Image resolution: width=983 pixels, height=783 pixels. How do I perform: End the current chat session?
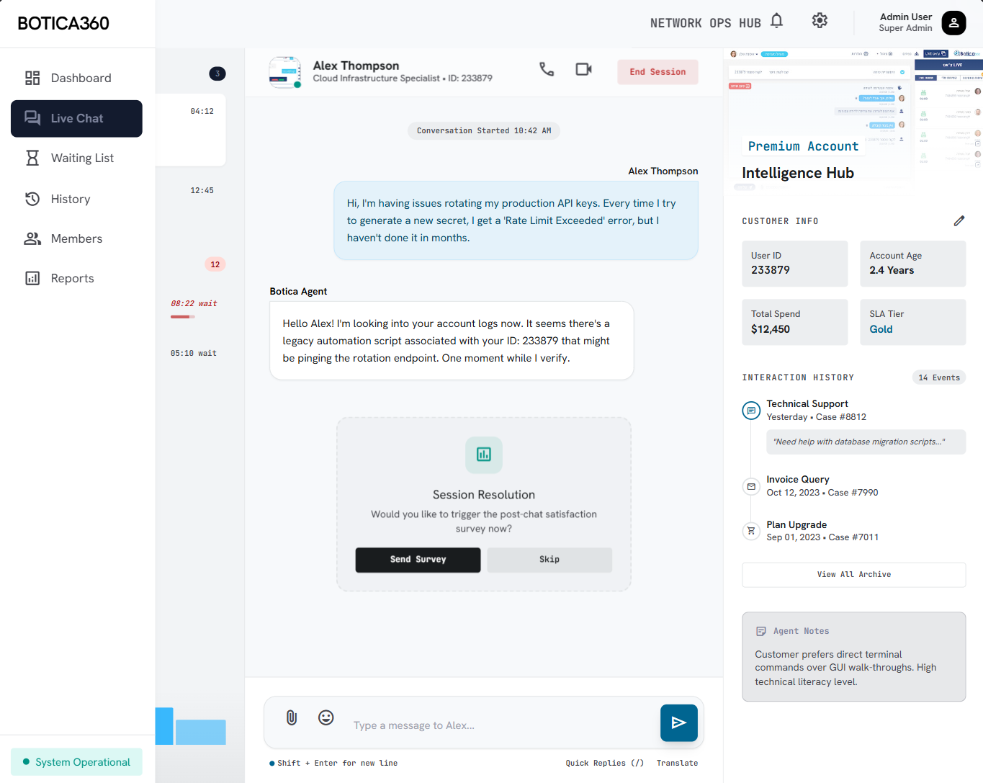tap(657, 72)
